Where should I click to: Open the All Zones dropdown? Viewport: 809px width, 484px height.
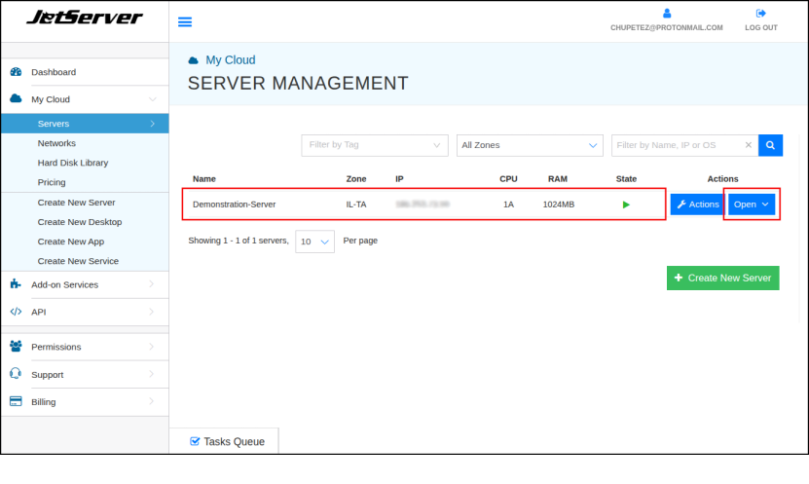coord(530,145)
